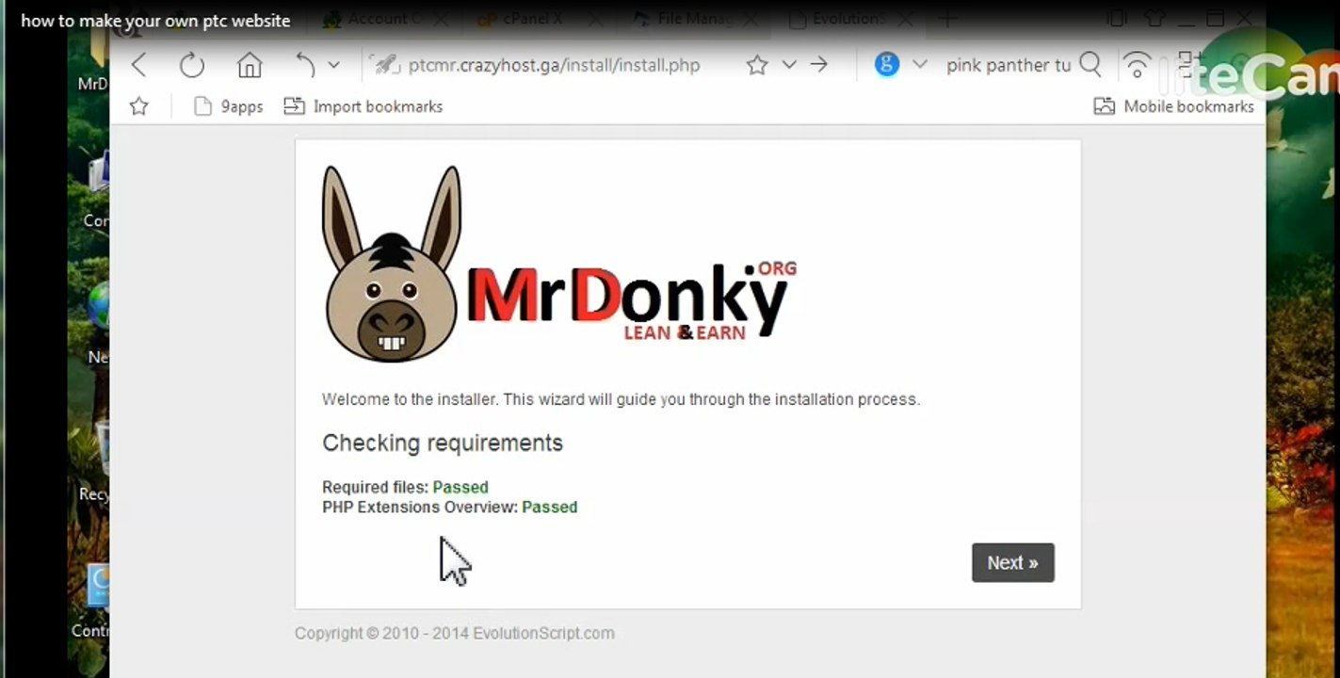Open the dropdown next to bookmark star
The width and height of the screenshot is (1340, 678).
tap(789, 65)
